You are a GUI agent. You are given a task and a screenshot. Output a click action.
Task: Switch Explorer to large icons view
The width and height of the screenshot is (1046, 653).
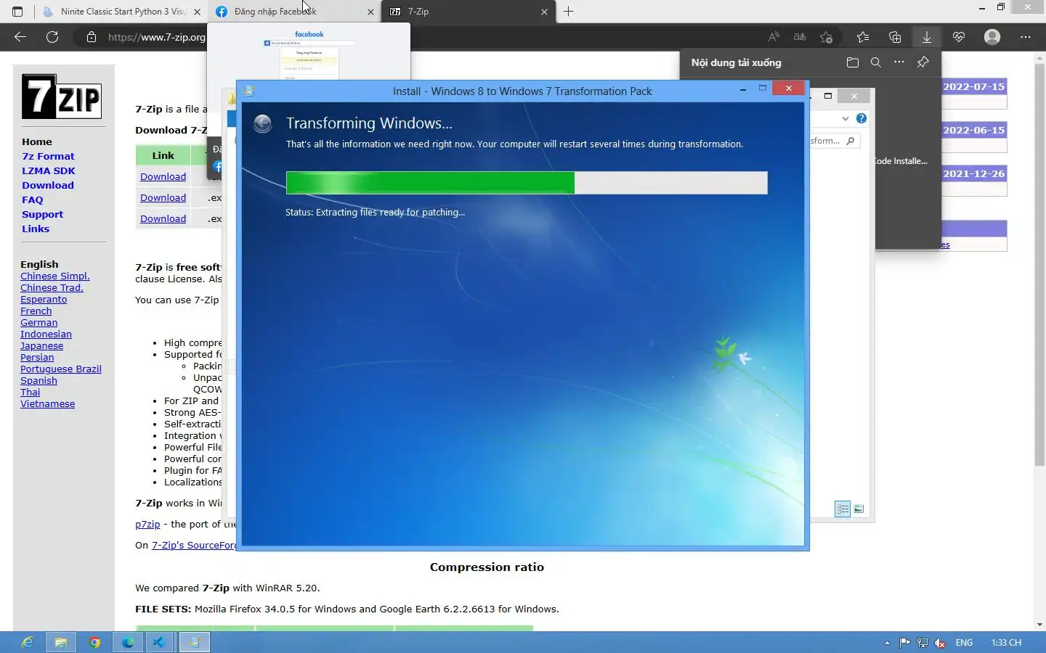[x=859, y=509]
